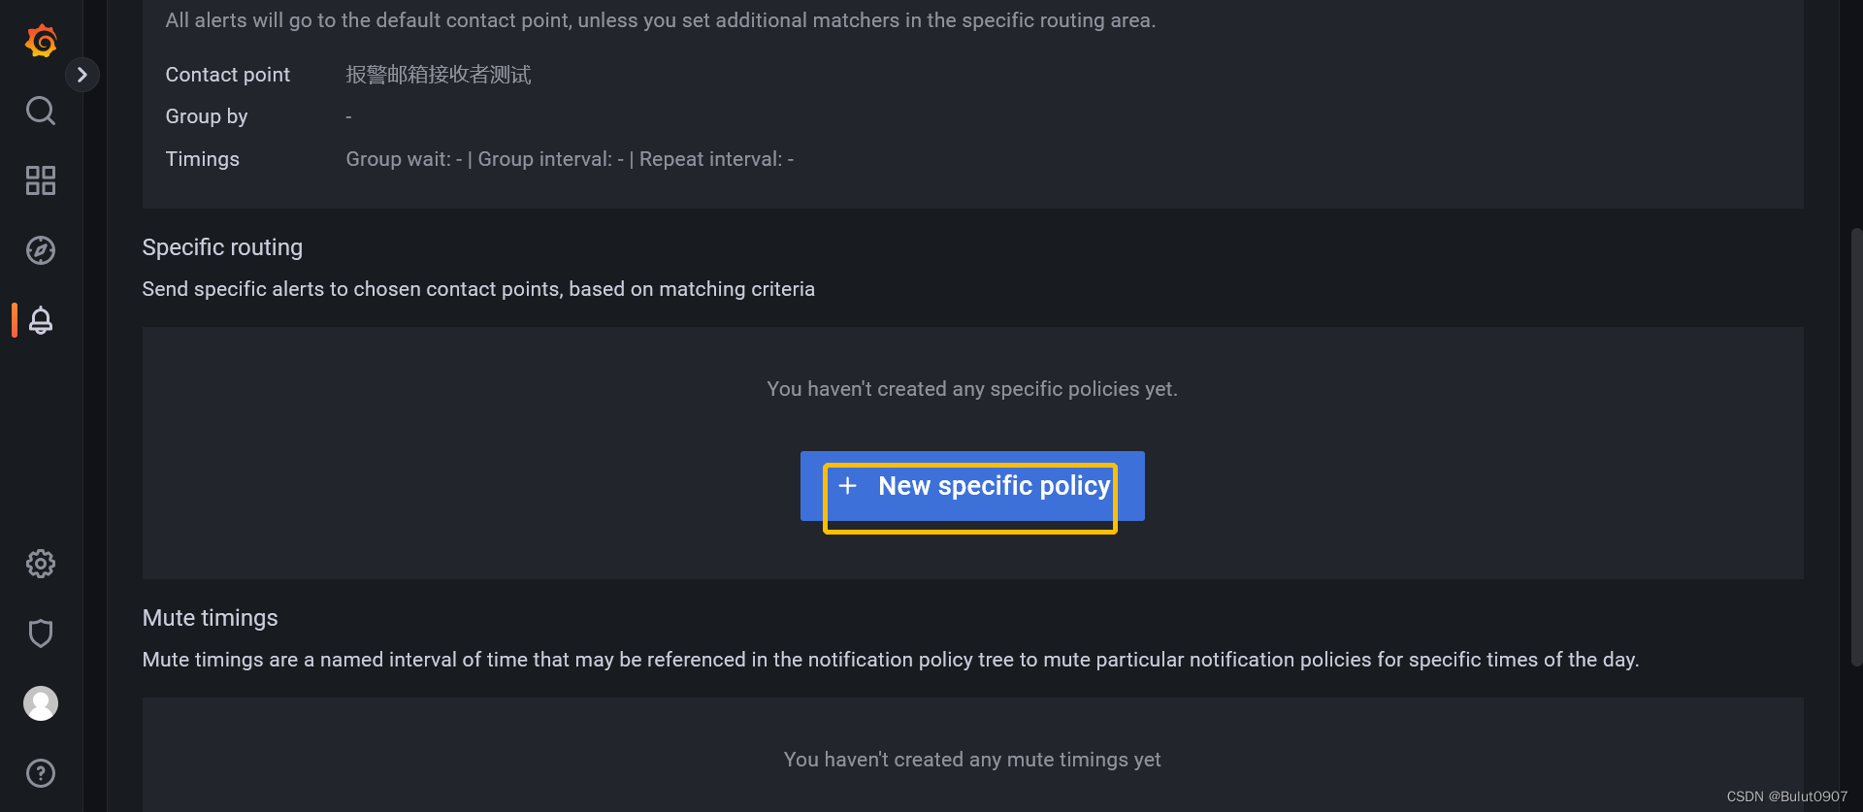Select the highlighted Alerting bell icon

pos(40,319)
